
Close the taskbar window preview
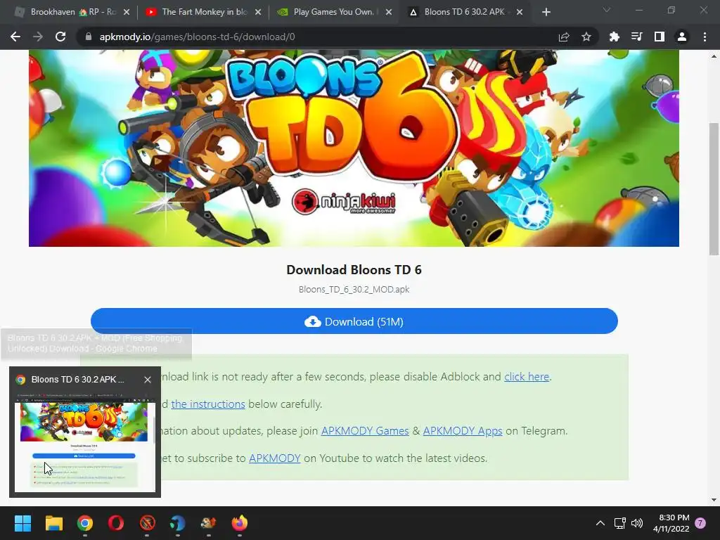148,380
